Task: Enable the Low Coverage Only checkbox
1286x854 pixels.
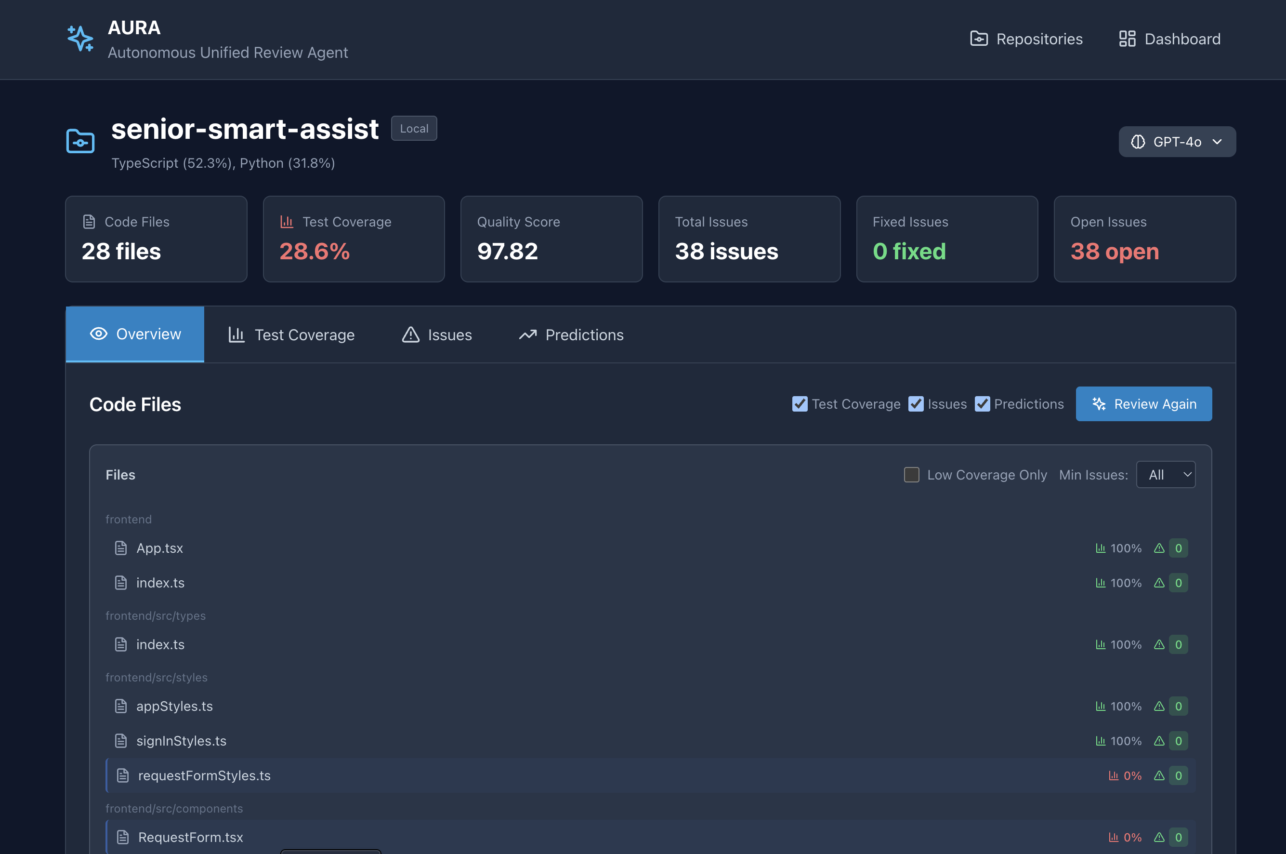Action: tap(912, 475)
